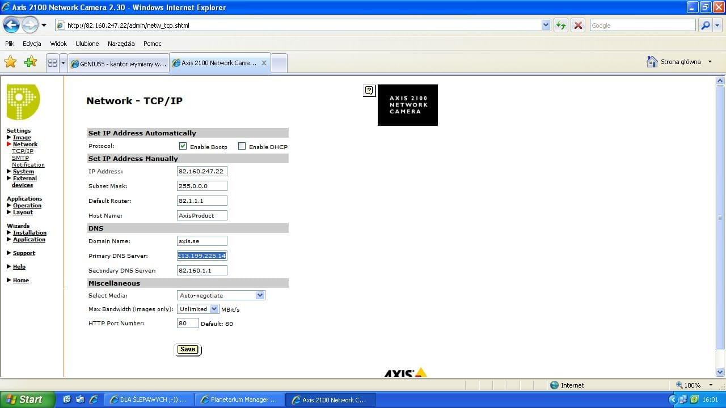
Task: Open the Ulubione menu
Action: click(87, 44)
